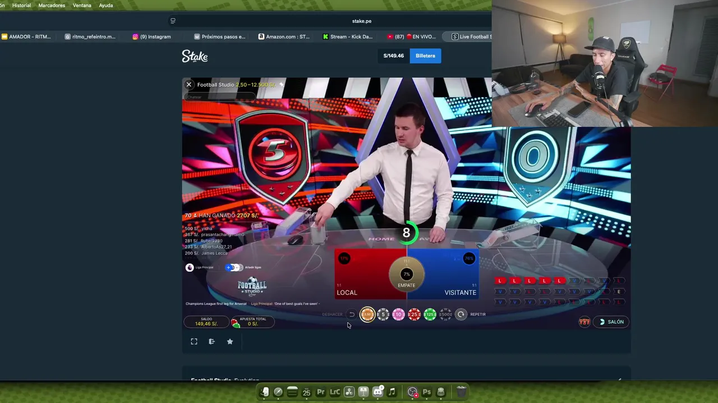Click winner name 'James Lecca'
The height and width of the screenshot is (403, 718).
[214, 254]
